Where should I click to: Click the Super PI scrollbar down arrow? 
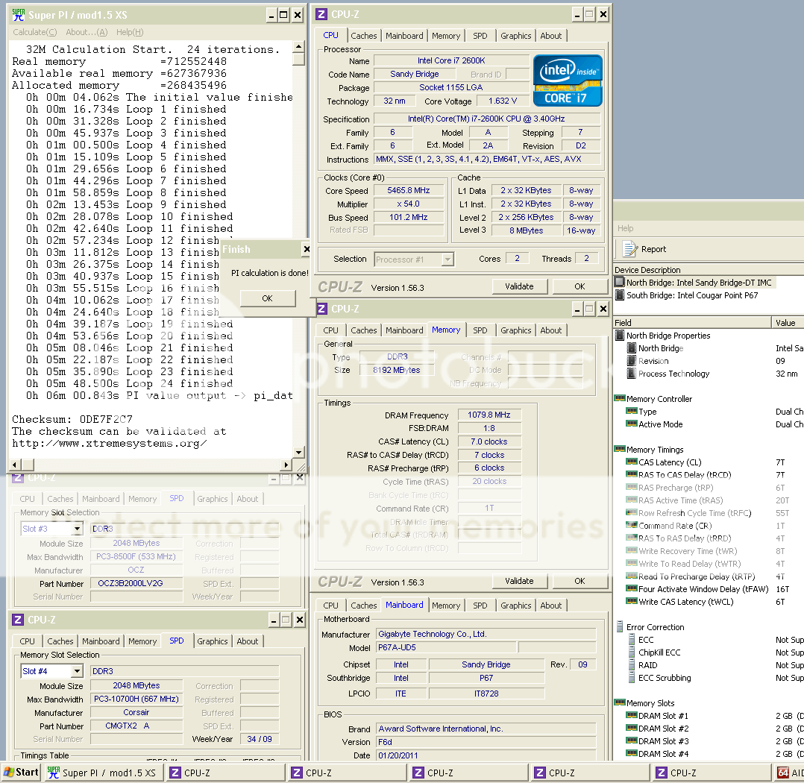tap(298, 452)
